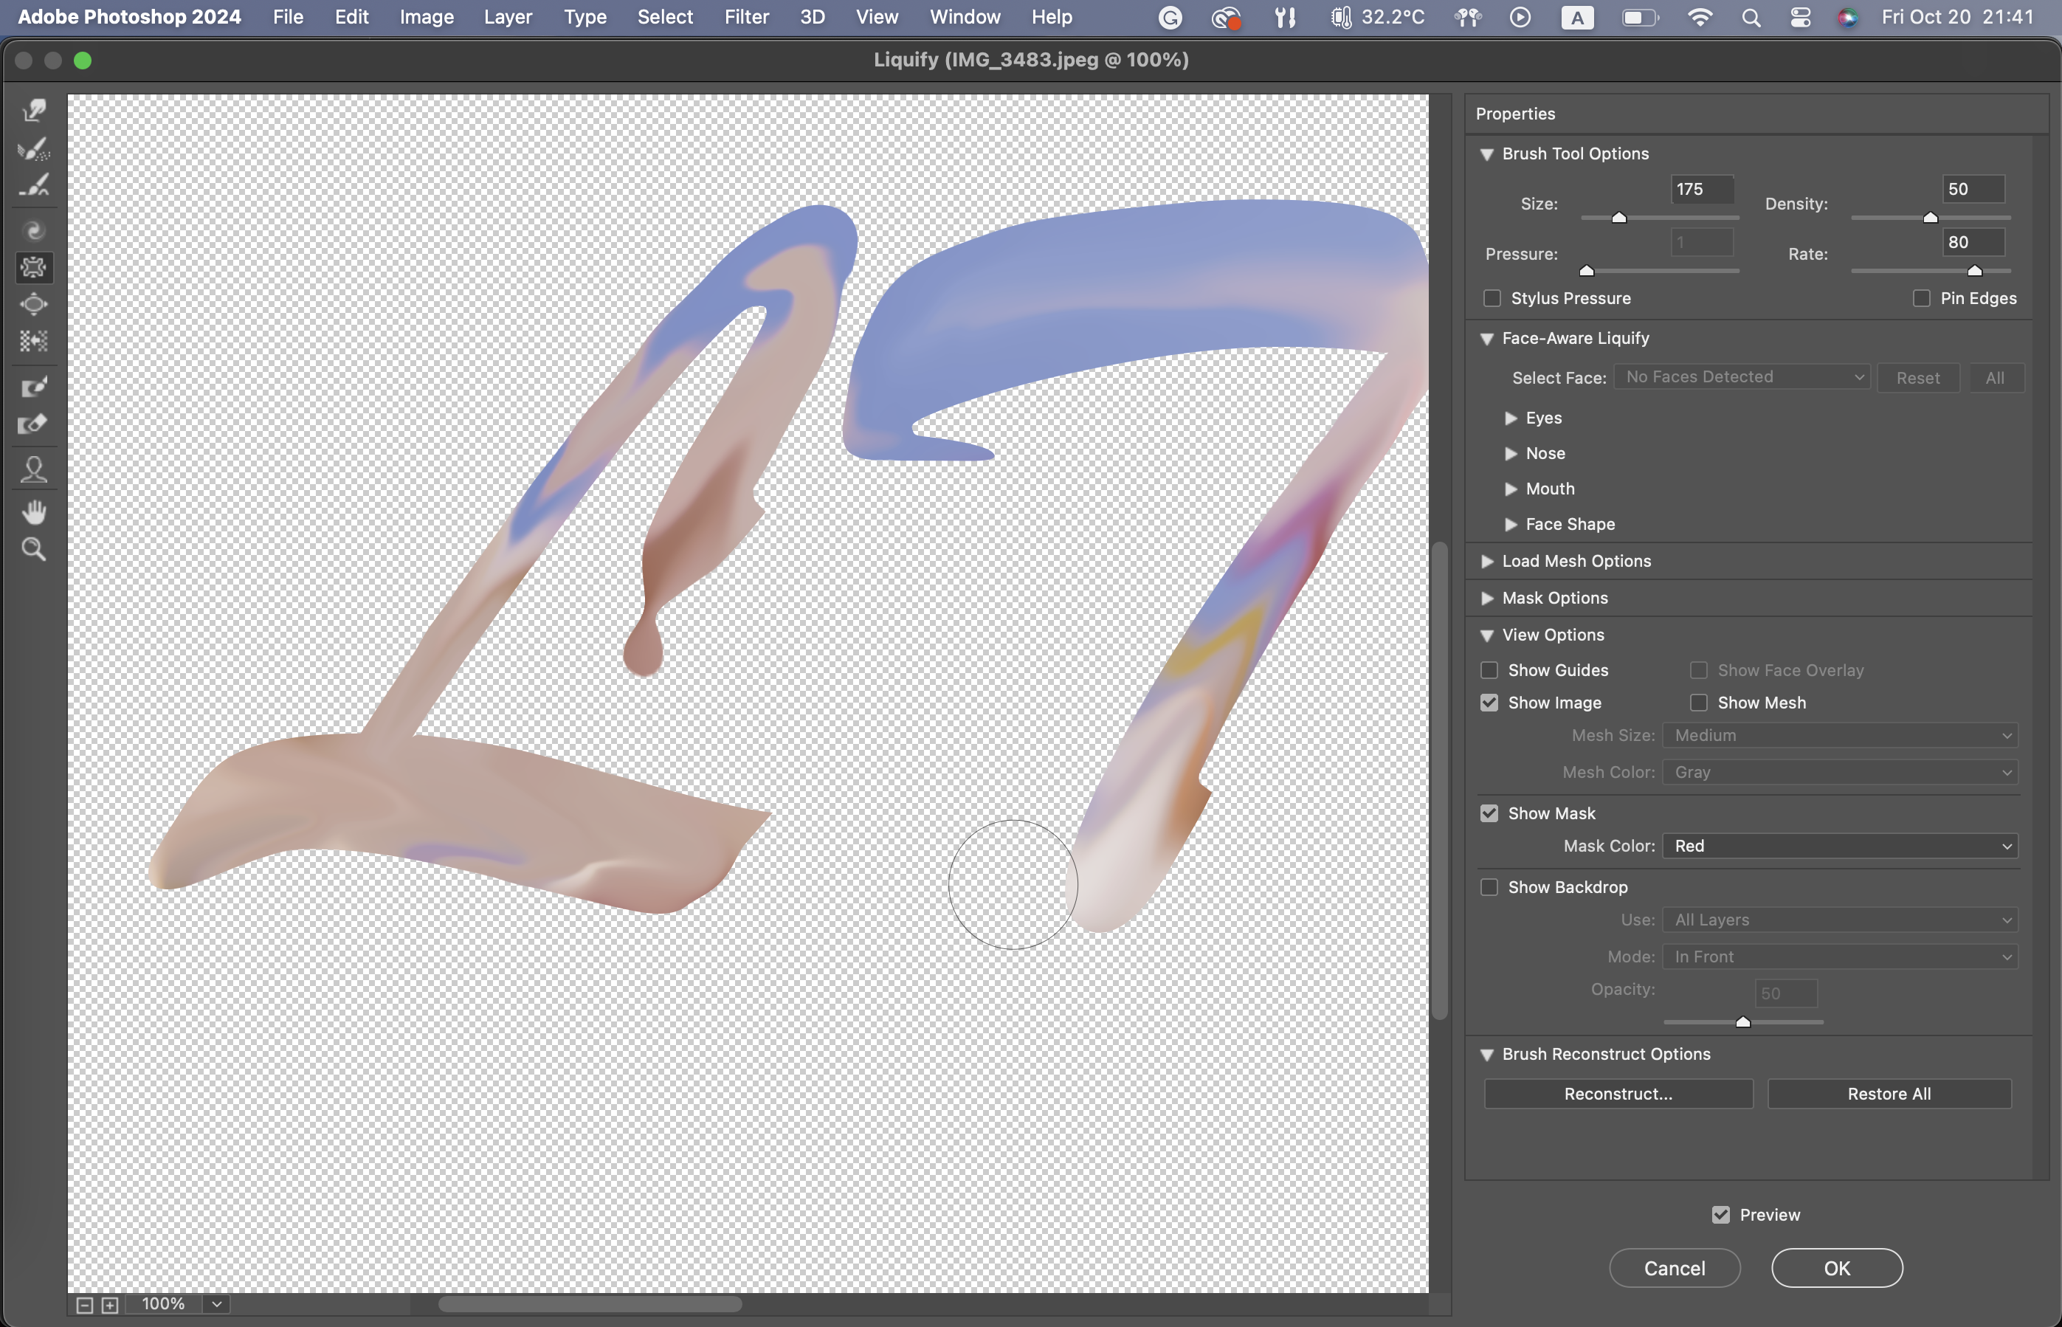
Task: Select the Push Left tool
Action: click(34, 341)
